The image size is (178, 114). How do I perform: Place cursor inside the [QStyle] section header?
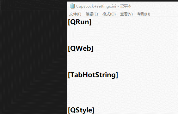(81, 110)
